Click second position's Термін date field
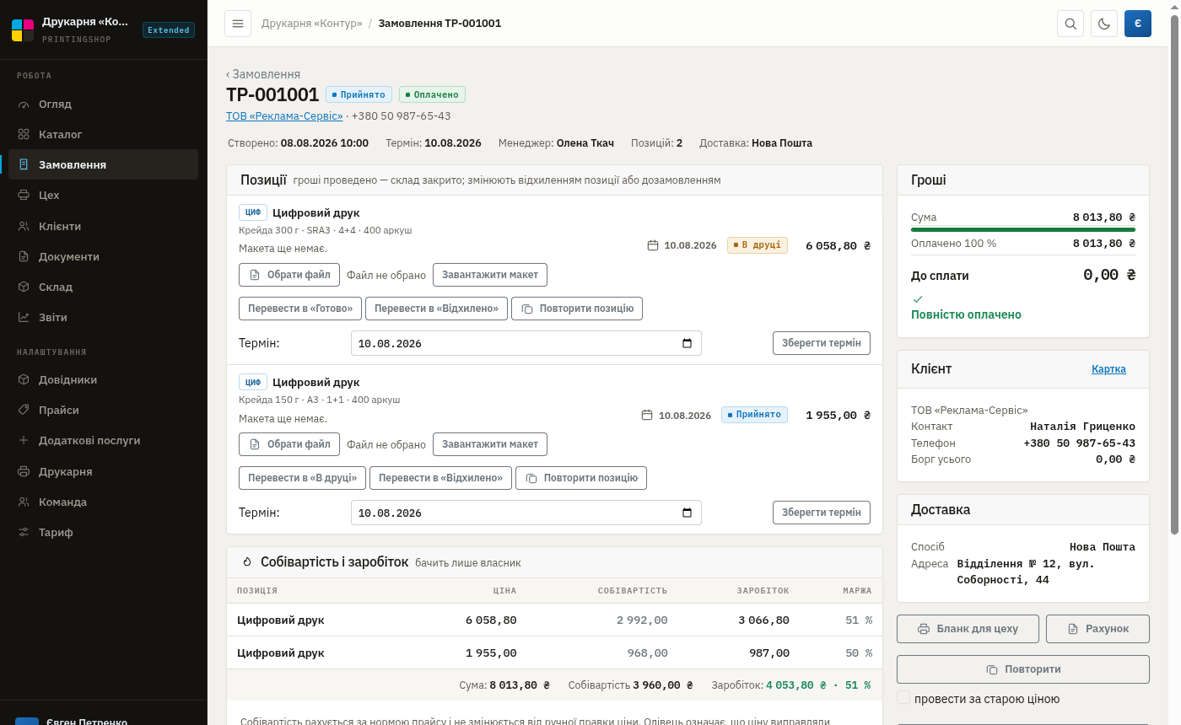Screen dimensions: 1181x725 click(526, 513)
